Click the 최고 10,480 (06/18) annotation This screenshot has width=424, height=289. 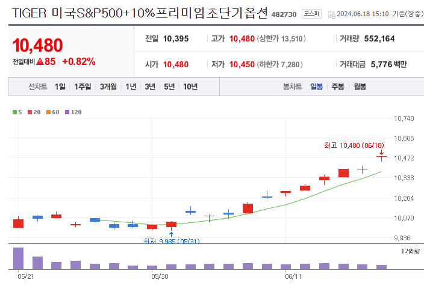point(354,145)
